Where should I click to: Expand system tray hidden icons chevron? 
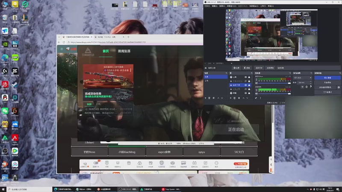pos(308,189)
